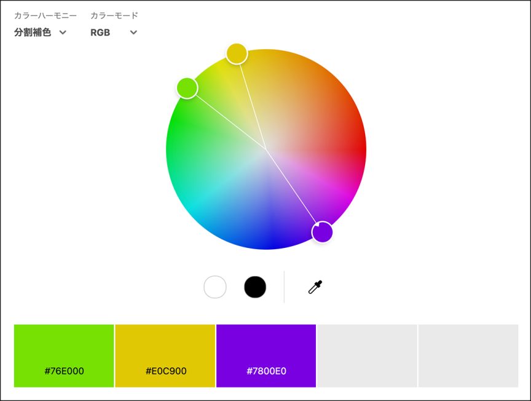531x401 pixels.
Task: Click the カラーモード label
Action: [114, 15]
